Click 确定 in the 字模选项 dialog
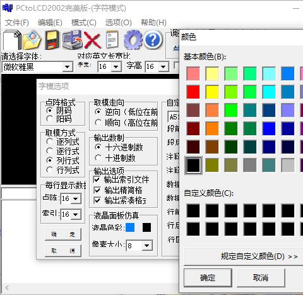 63,234
